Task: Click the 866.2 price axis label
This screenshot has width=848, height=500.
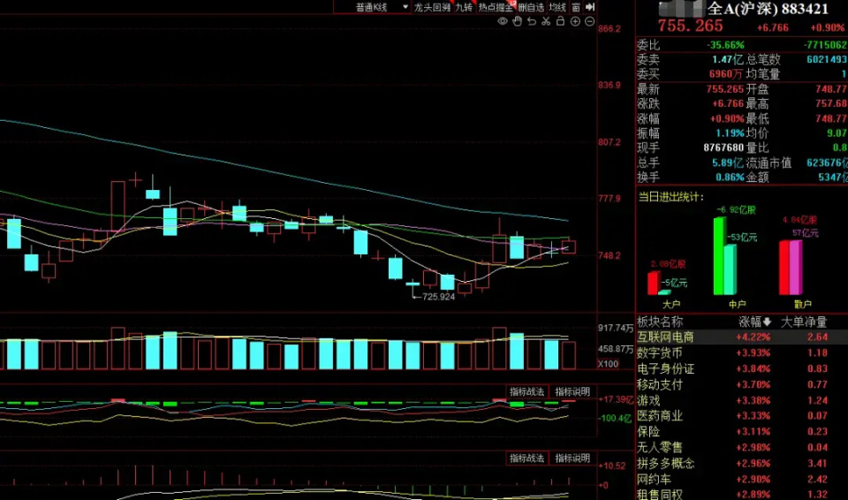Action: (609, 28)
